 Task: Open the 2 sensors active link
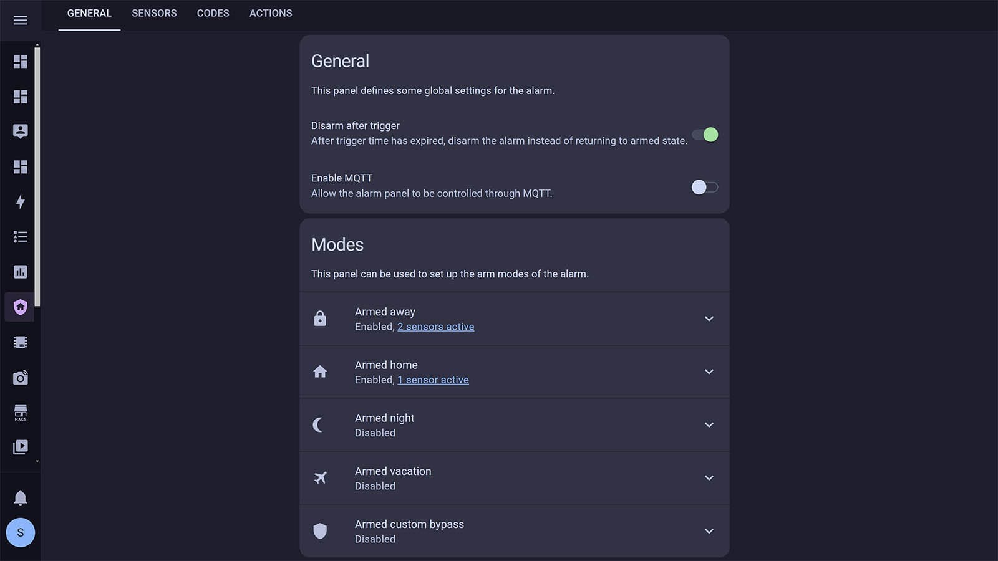click(x=435, y=326)
